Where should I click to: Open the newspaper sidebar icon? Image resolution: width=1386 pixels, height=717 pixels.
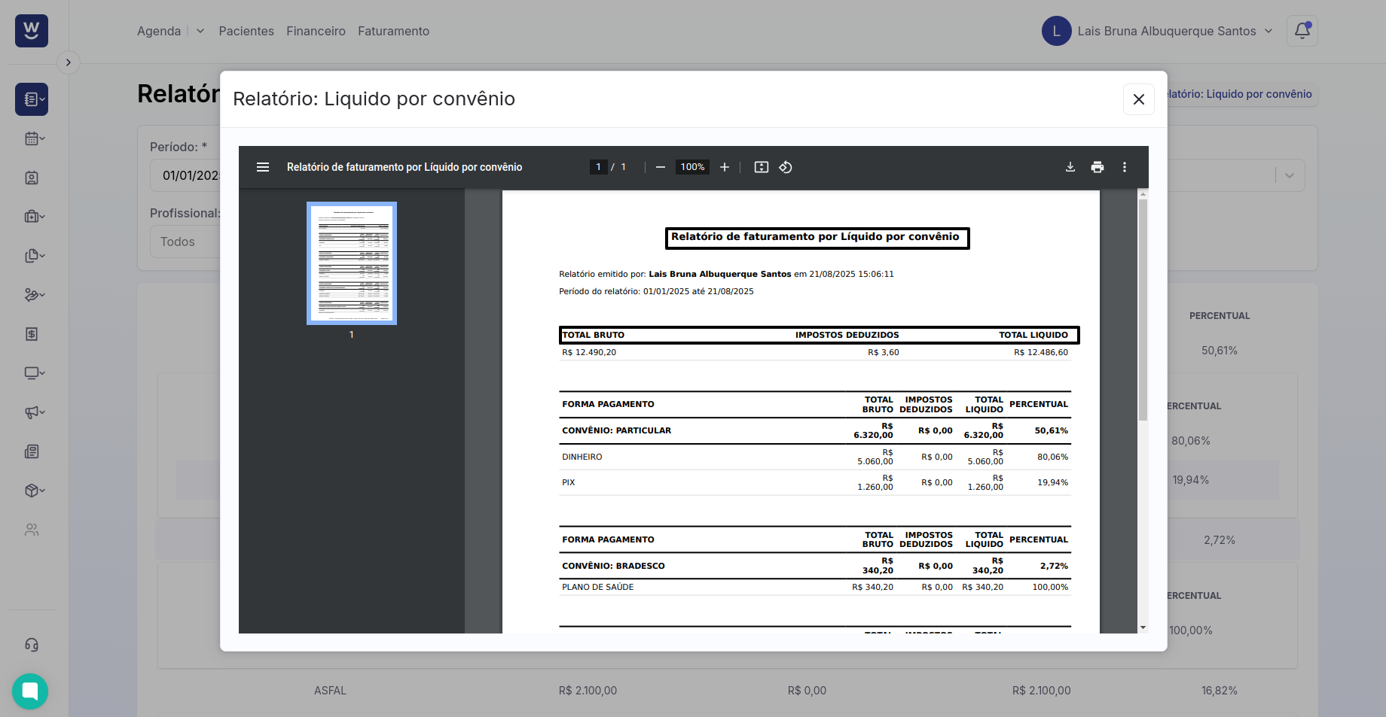[32, 451]
